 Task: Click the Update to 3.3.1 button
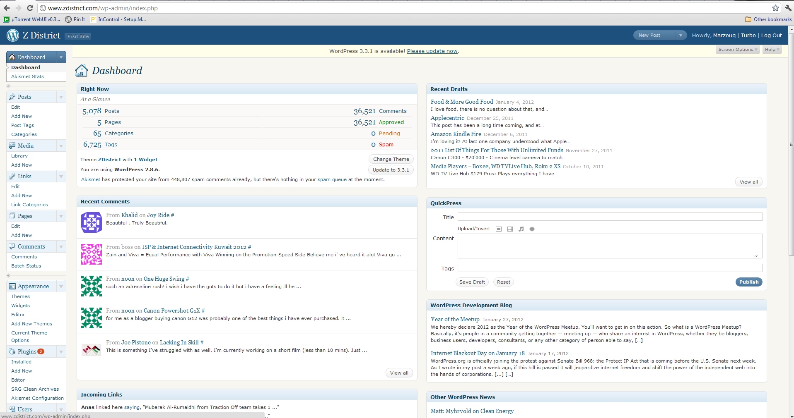(x=391, y=170)
